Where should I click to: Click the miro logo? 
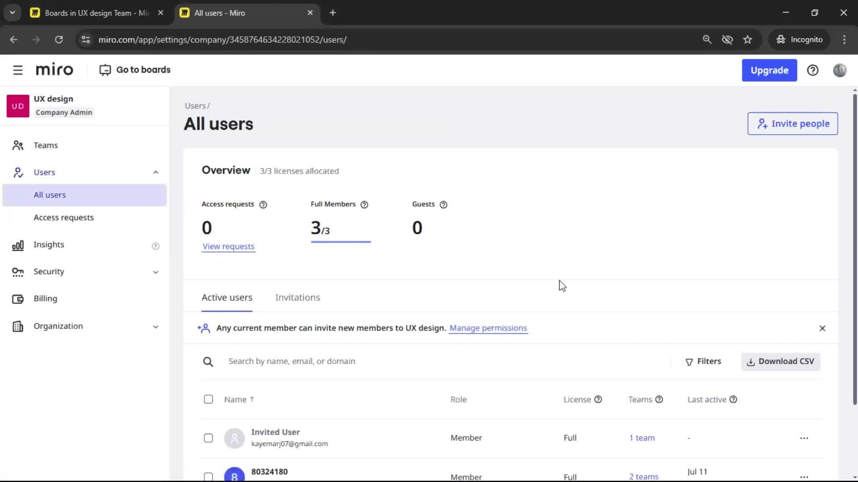(x=55, y=70)
